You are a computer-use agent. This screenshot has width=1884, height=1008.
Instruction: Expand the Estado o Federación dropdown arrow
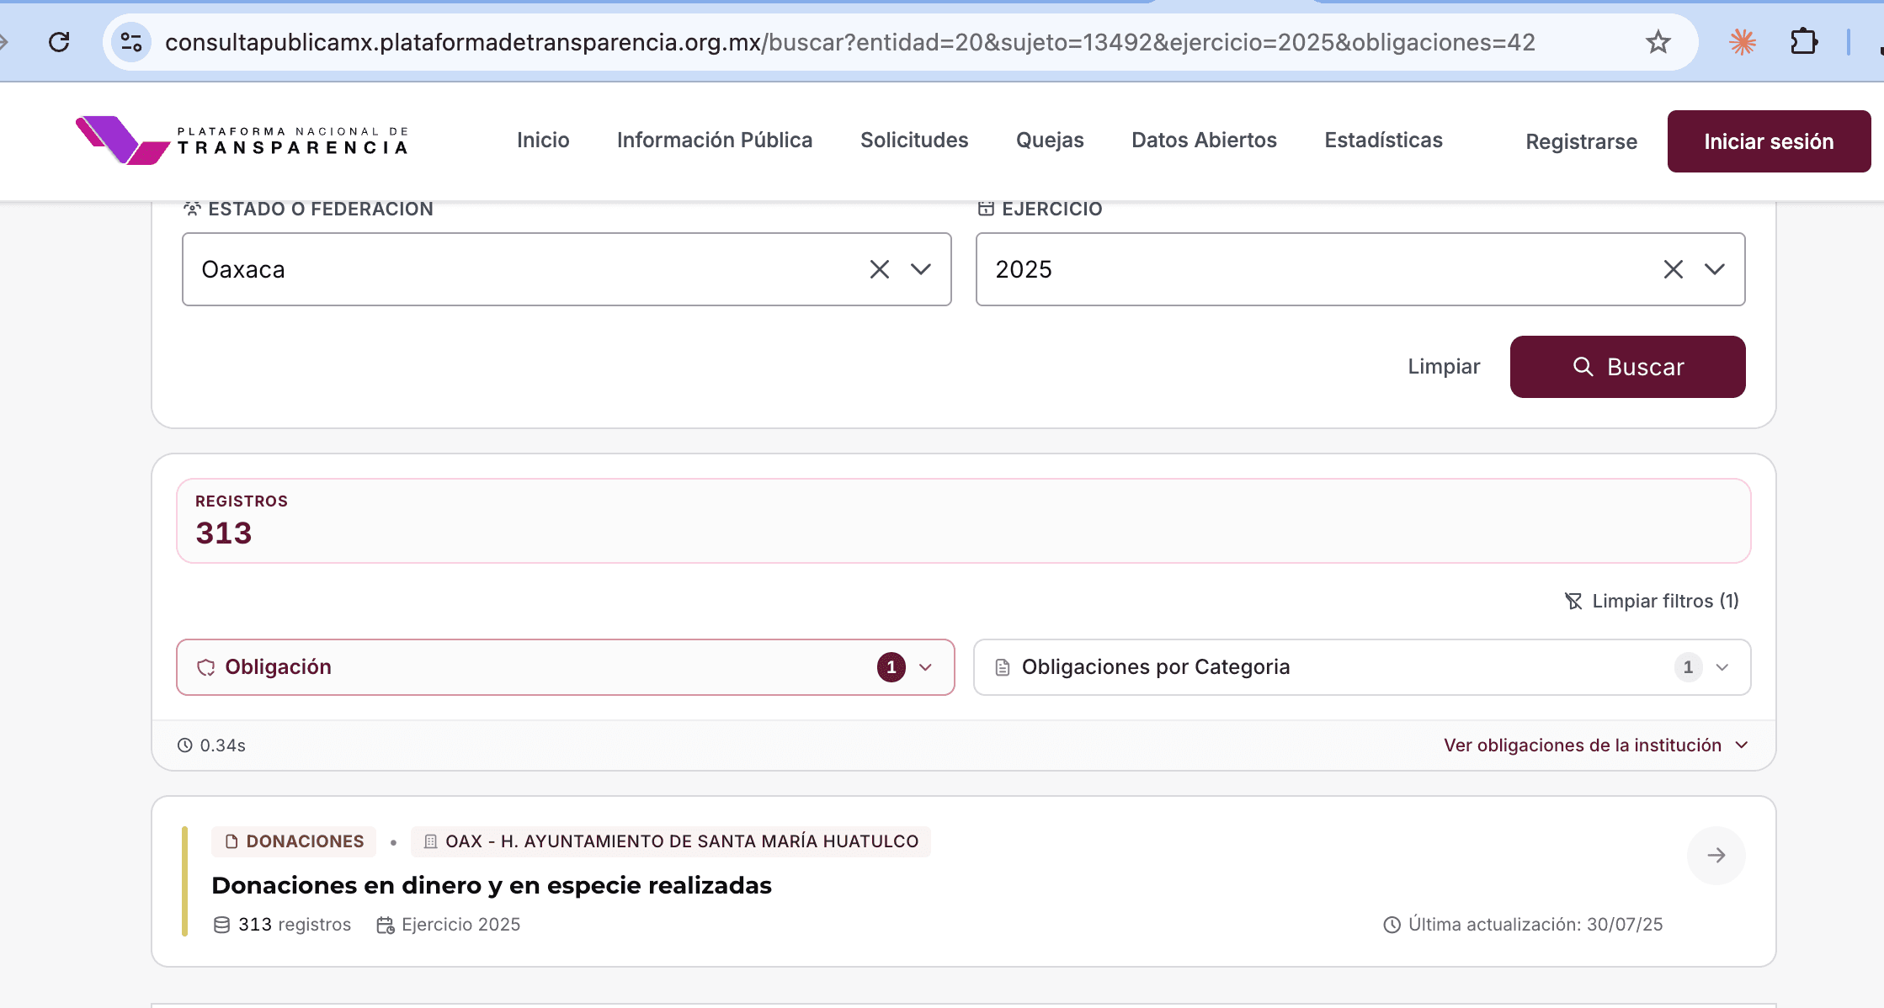(x=921, y=269)
